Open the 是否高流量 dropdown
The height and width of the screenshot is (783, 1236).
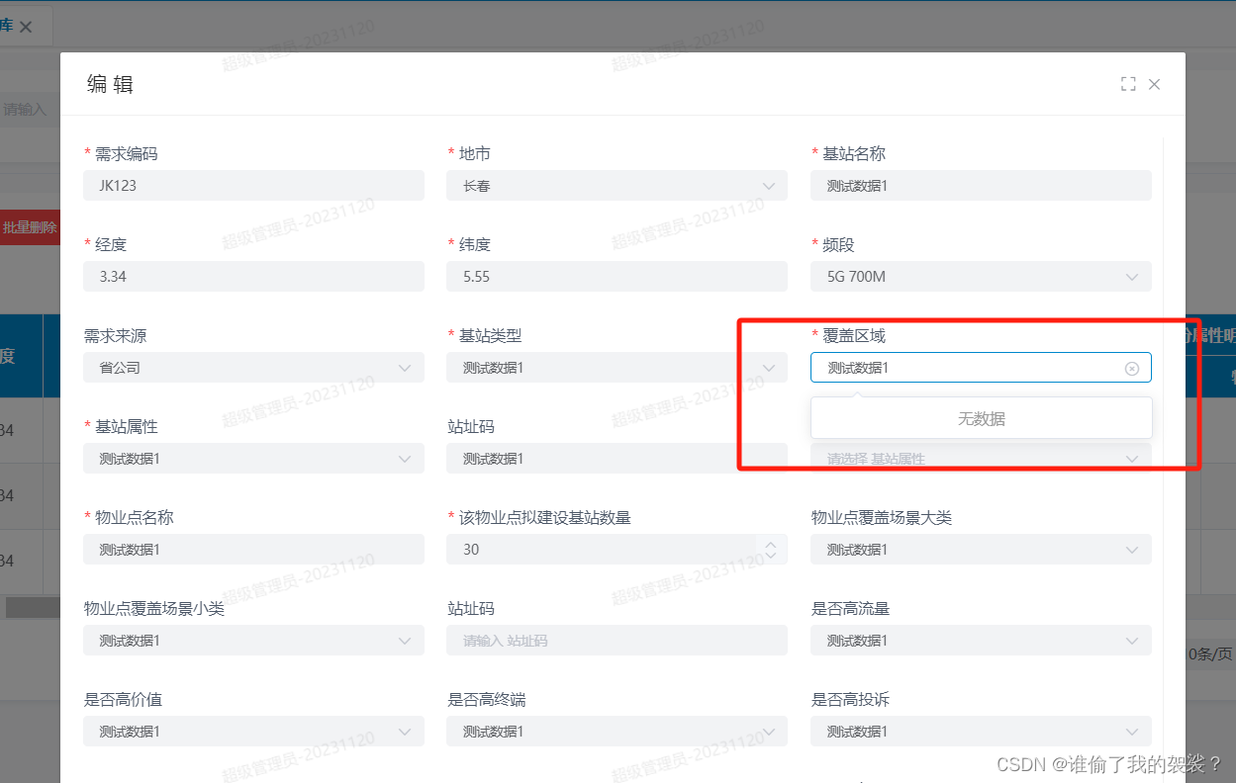coord(981,641)
